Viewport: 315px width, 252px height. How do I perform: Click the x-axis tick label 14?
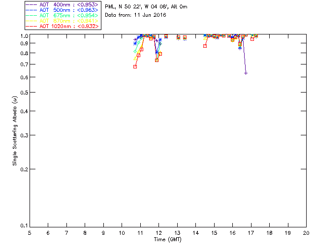(x=196, y=233)
